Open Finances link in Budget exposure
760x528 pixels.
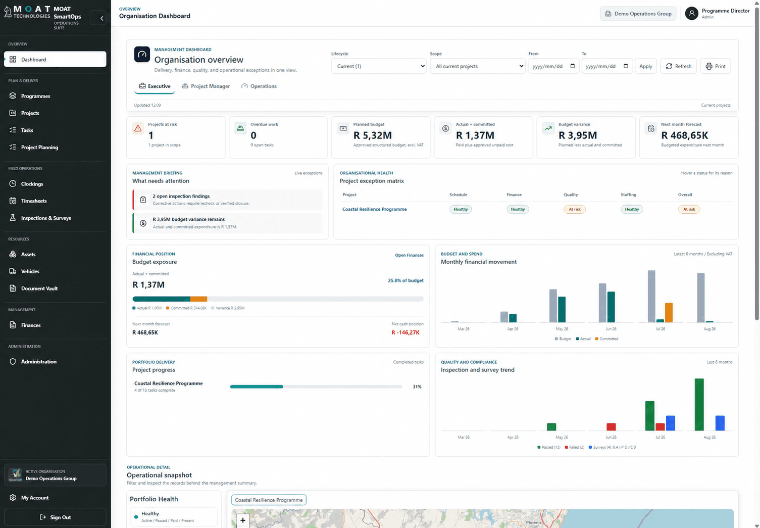(x=409, y=255)
